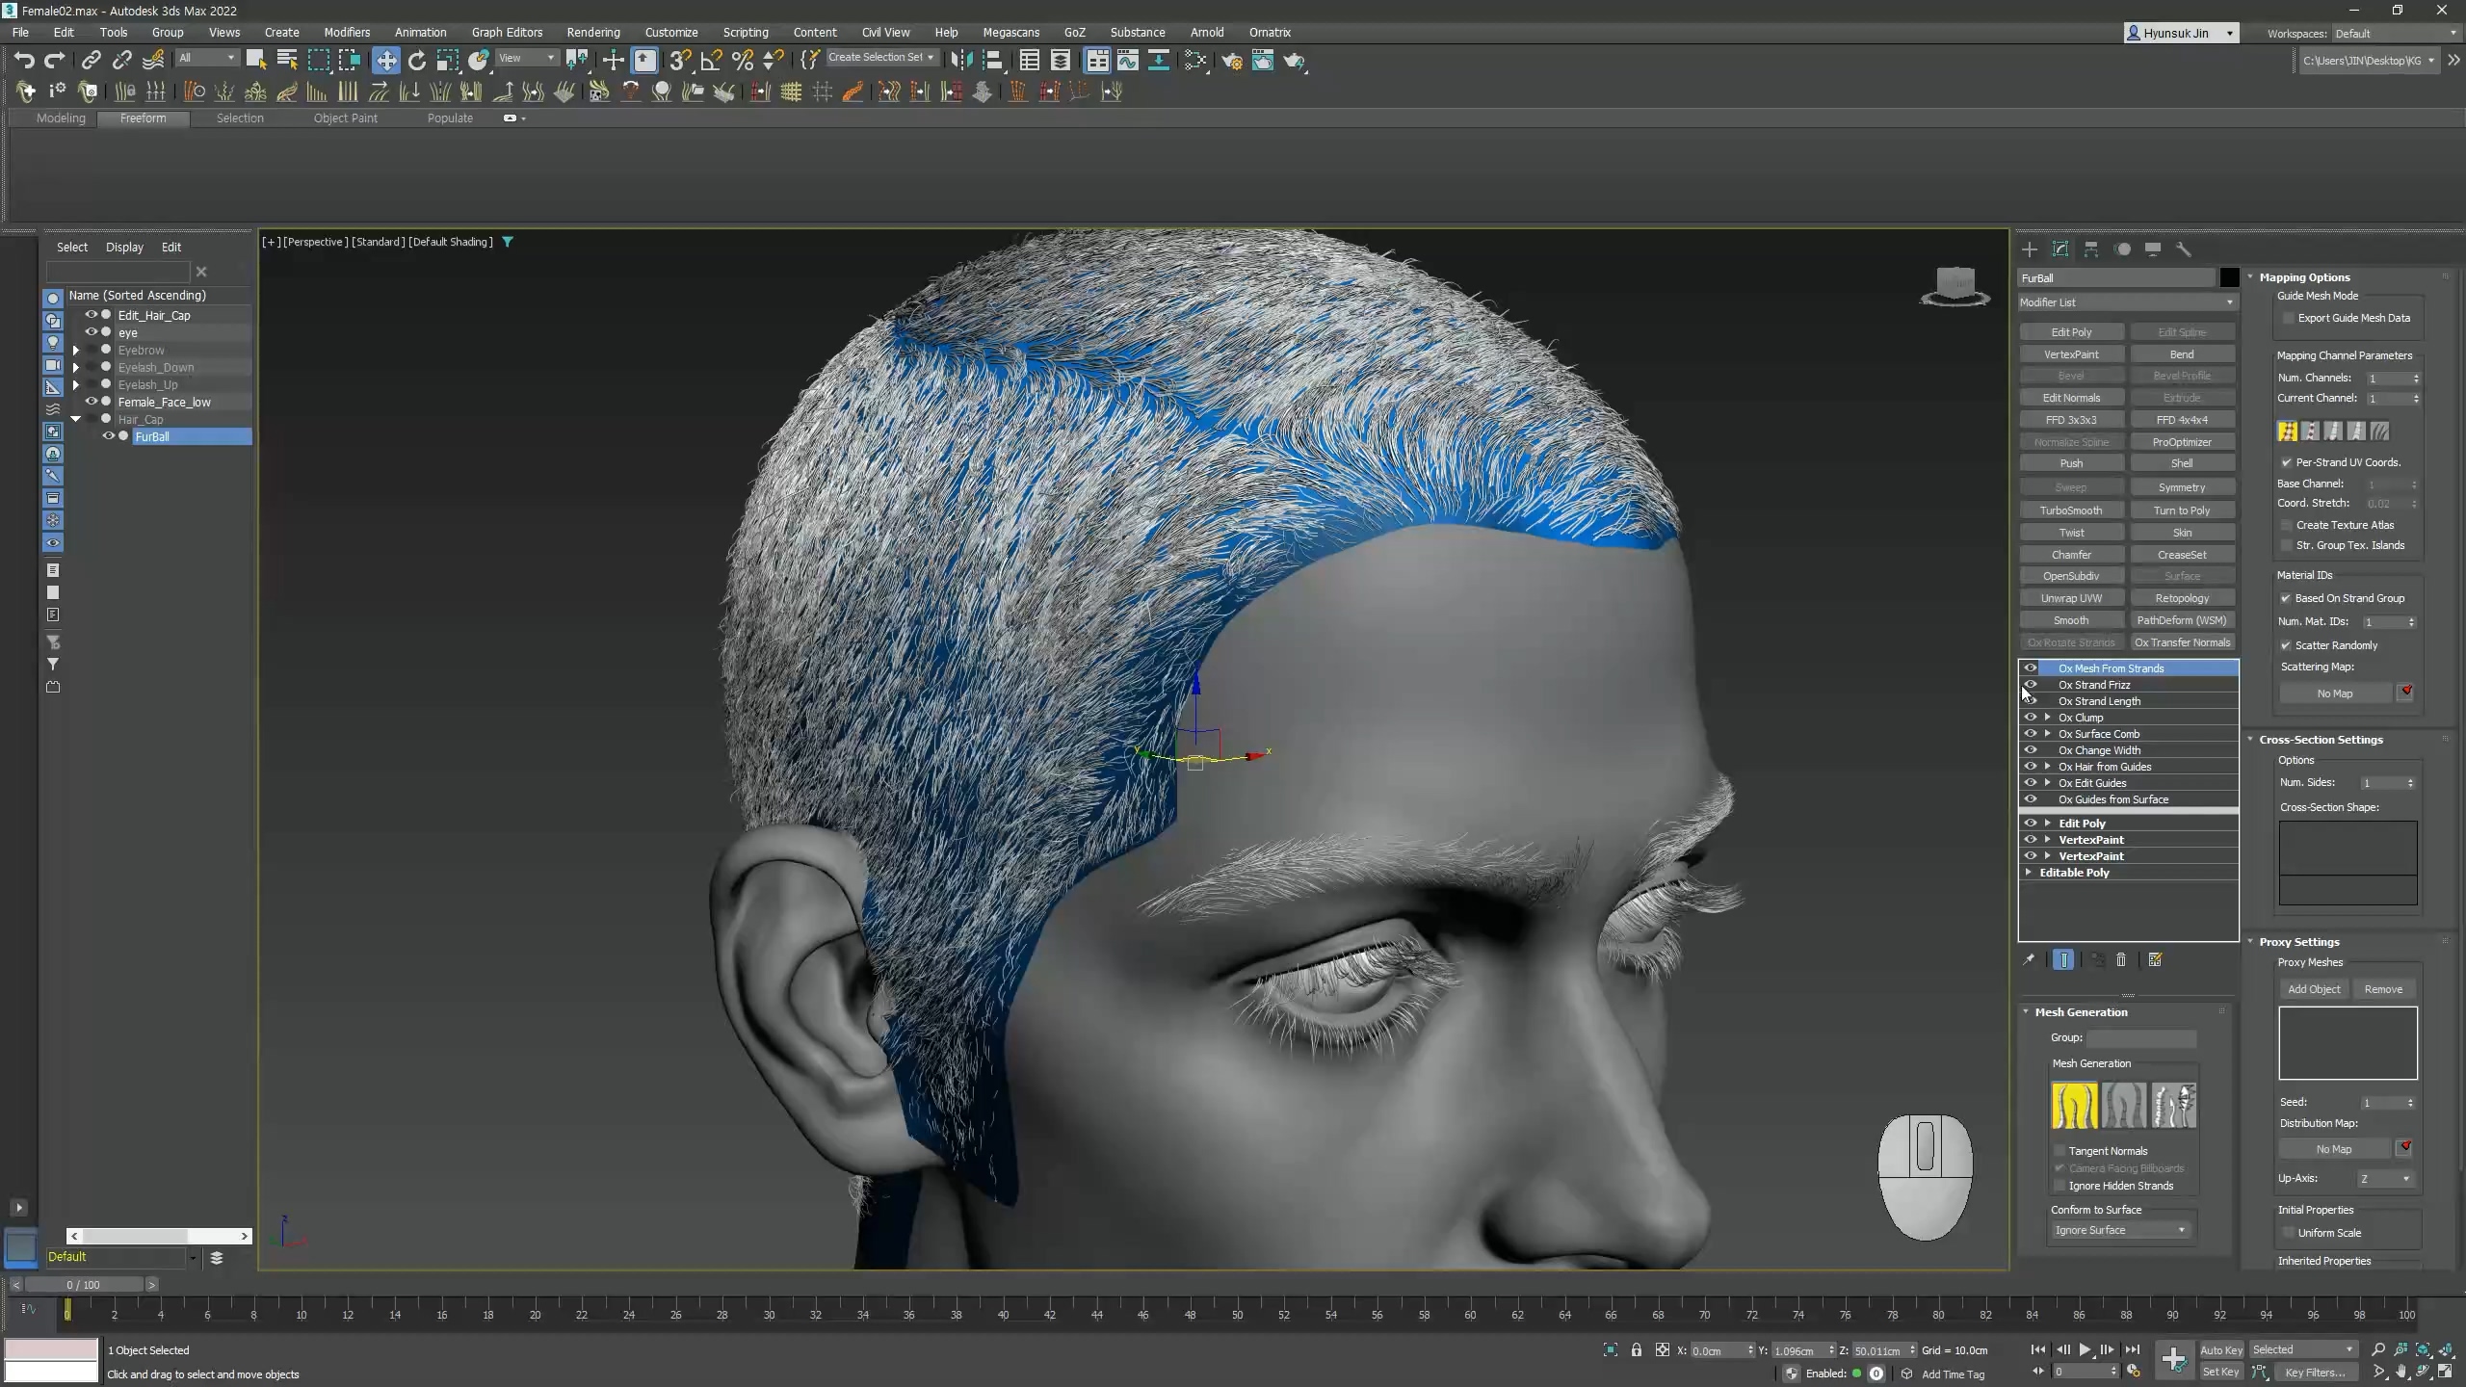Open the Rendering menu
This screenshot has height=1387, width=2466.
click(592, 32)
